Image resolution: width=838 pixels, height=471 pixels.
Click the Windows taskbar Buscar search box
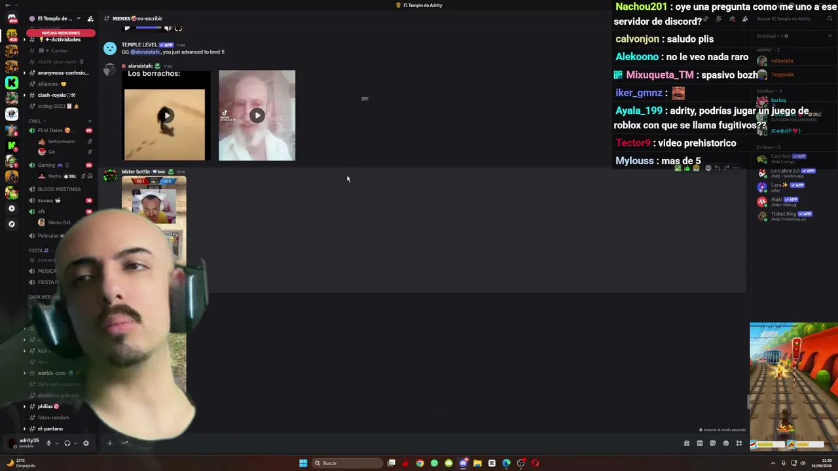(x=347, y=463)
